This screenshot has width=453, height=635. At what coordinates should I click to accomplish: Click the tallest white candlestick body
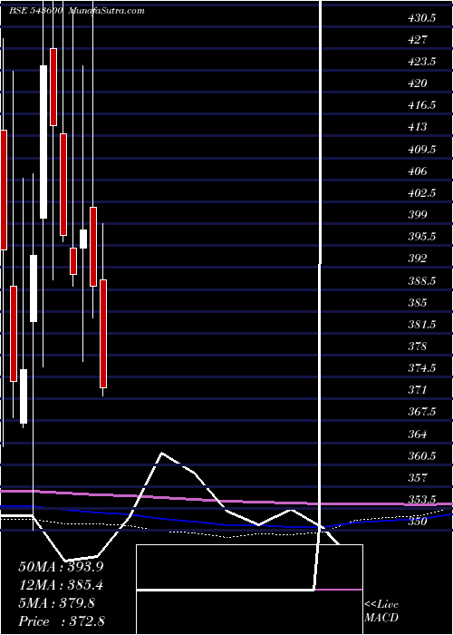pos(43,142)
